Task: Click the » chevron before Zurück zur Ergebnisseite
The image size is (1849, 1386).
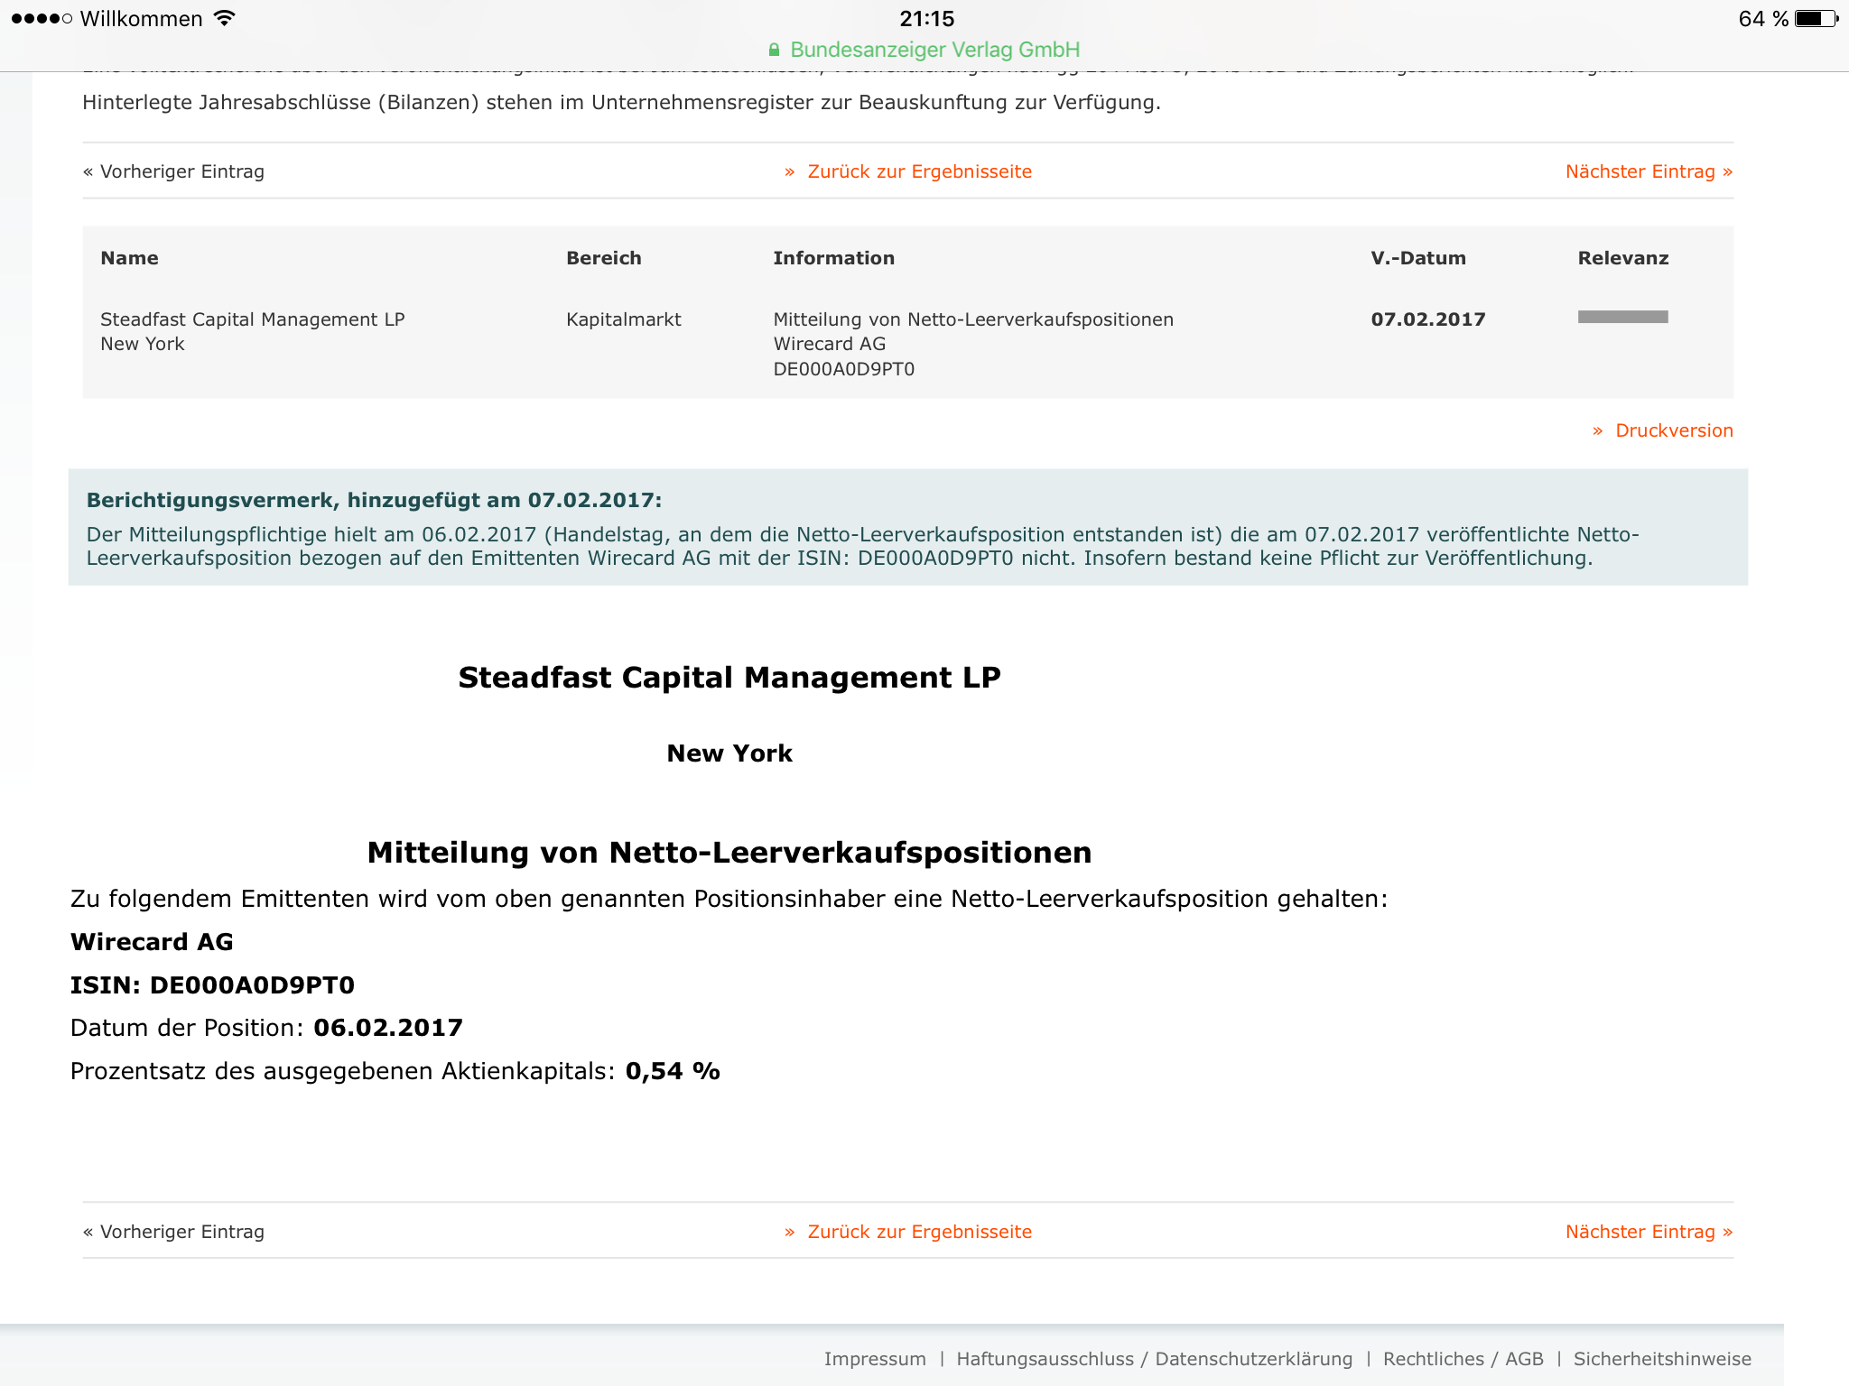Action: click(790, 171)
